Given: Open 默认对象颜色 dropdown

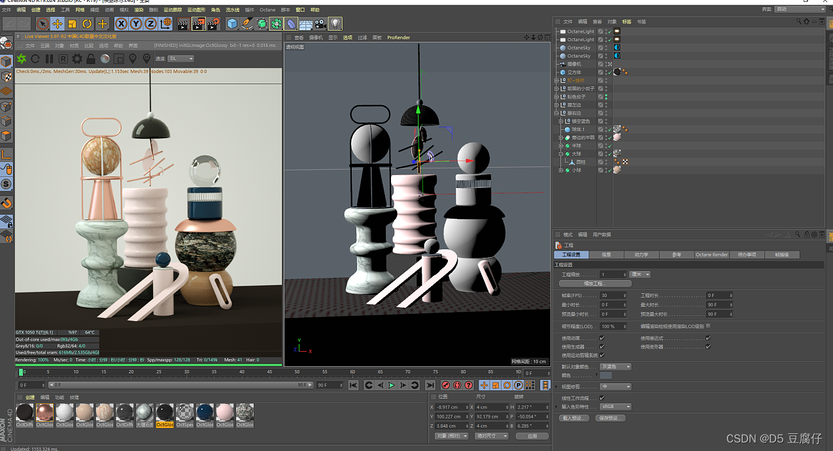Looking at the screenshot, I should pyautogui.click(x=615, y=367).
